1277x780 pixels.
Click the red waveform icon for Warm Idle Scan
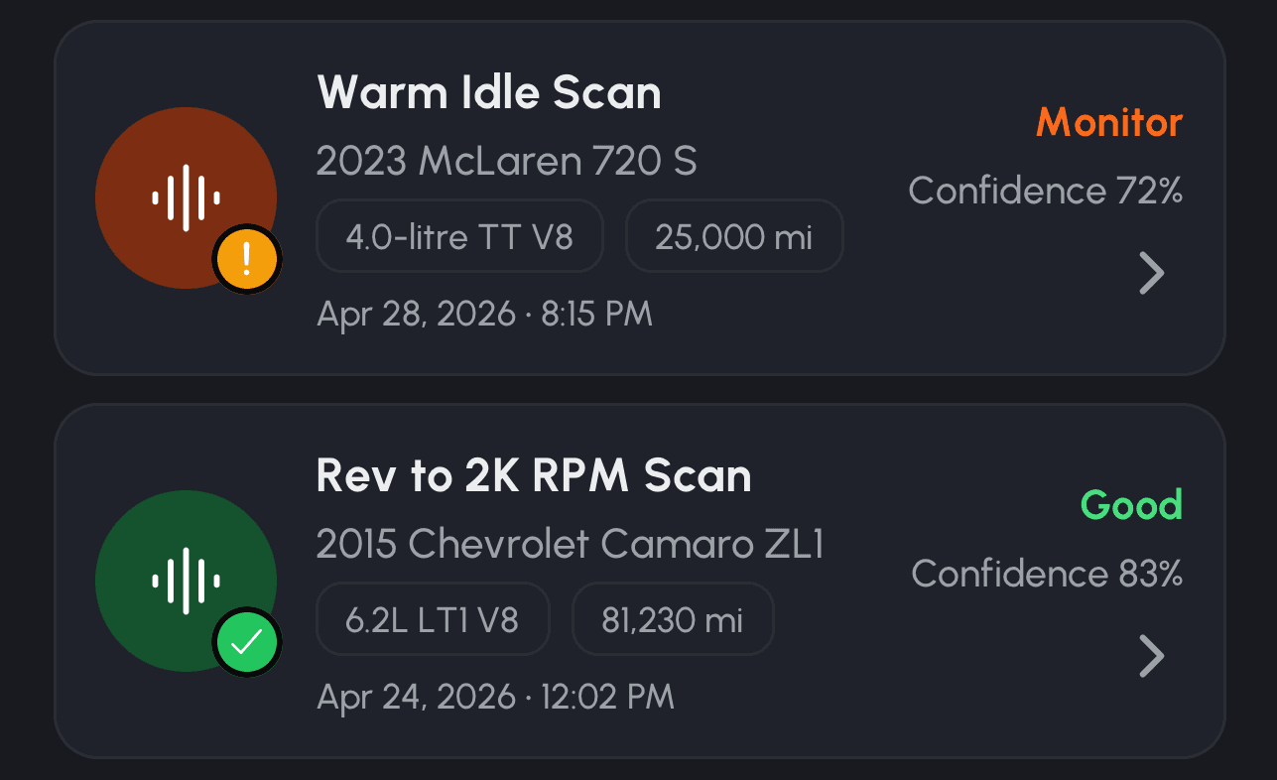click(186, 197)
